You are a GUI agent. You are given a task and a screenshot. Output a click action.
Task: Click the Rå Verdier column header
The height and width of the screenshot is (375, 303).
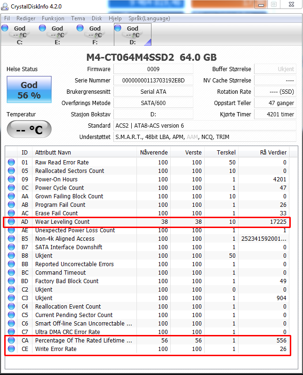click(264, 152)
